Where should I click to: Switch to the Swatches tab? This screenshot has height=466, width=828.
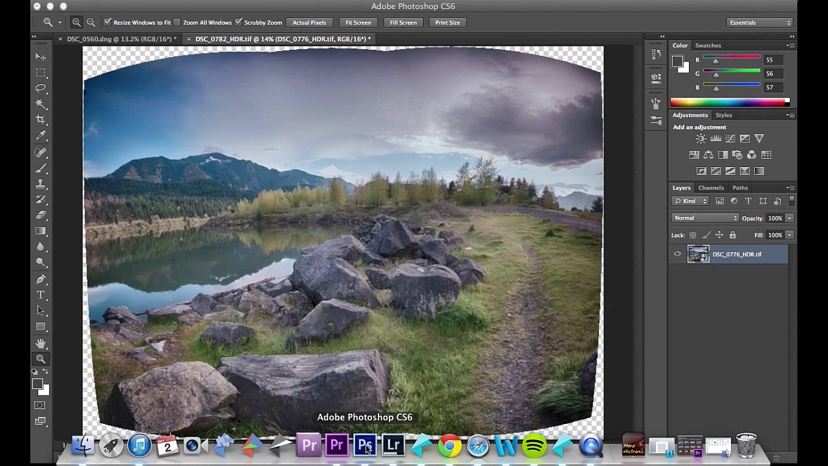(708, 45)
